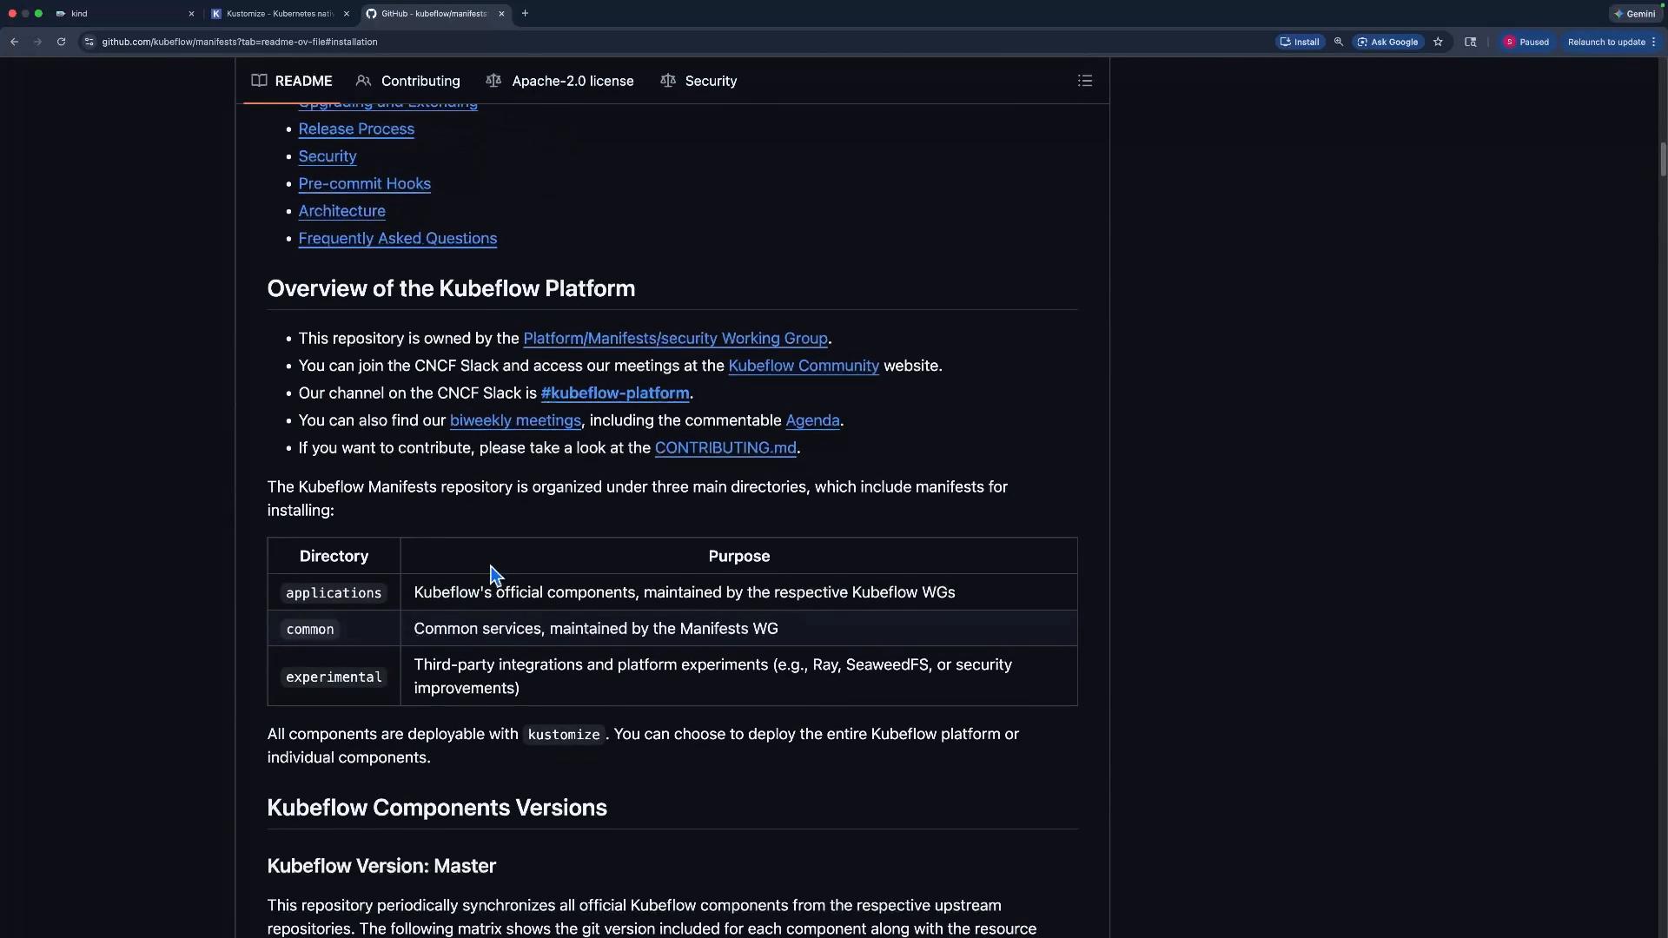
Task: Reload the page with the refresh icon
Action: pos(61,42)
